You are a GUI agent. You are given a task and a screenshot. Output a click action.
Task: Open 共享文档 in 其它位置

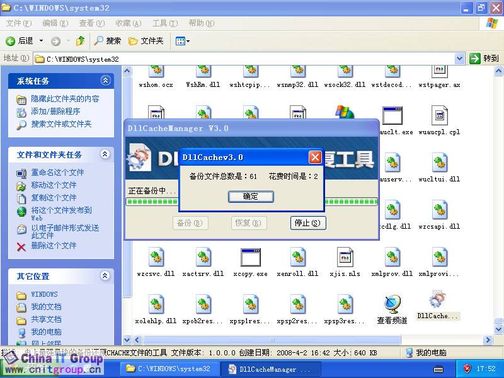click(46, 319)
